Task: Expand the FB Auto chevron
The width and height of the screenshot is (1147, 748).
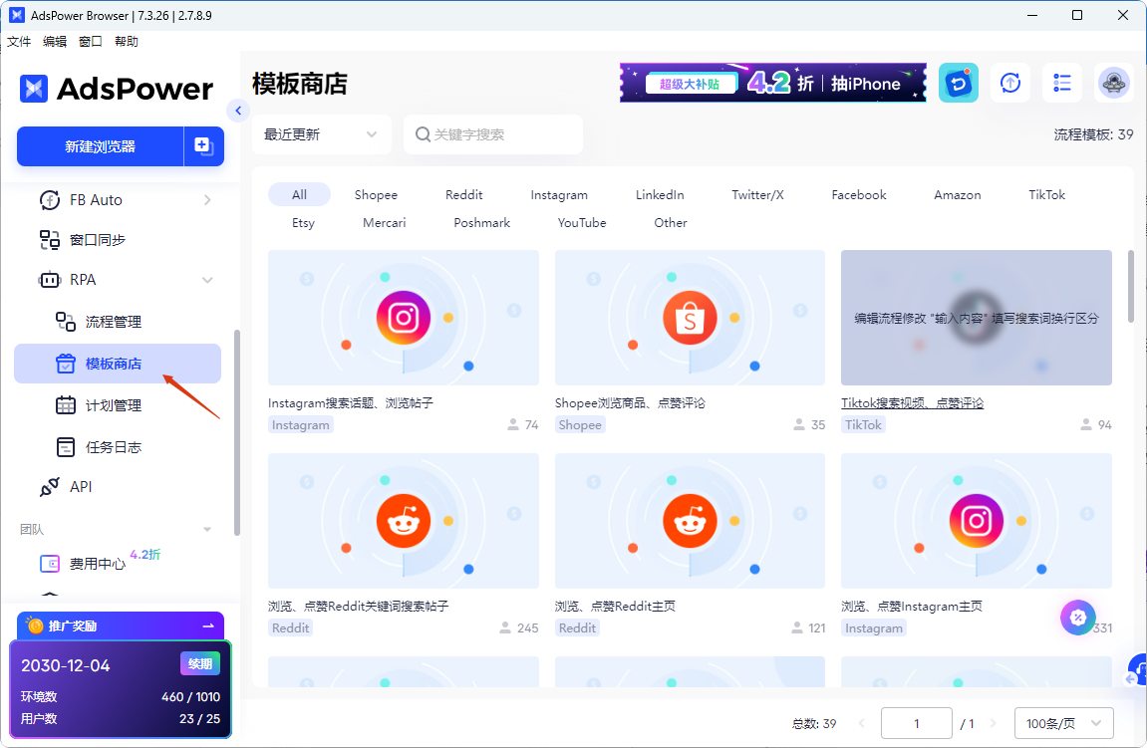Action: pyautogui.click(x=207, y=199)
